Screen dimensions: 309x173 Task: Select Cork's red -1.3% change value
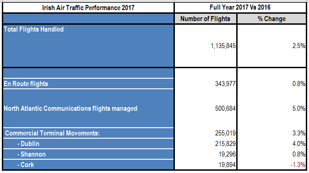(x=298, y=165)
